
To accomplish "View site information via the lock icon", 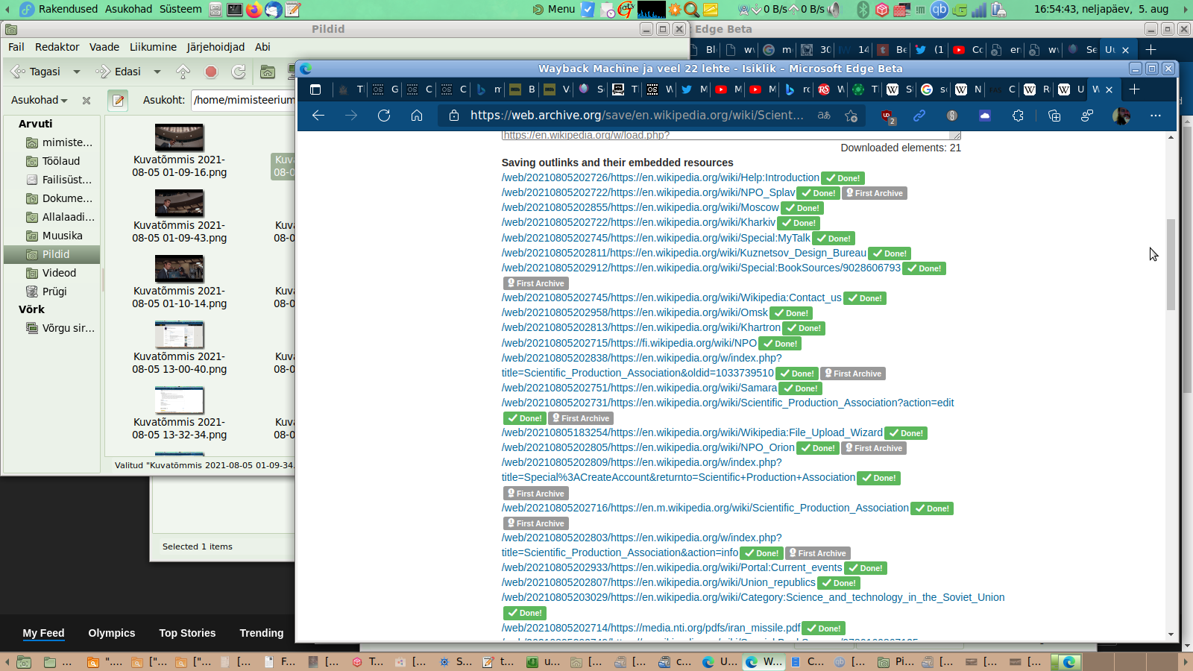I will point(453,116).
